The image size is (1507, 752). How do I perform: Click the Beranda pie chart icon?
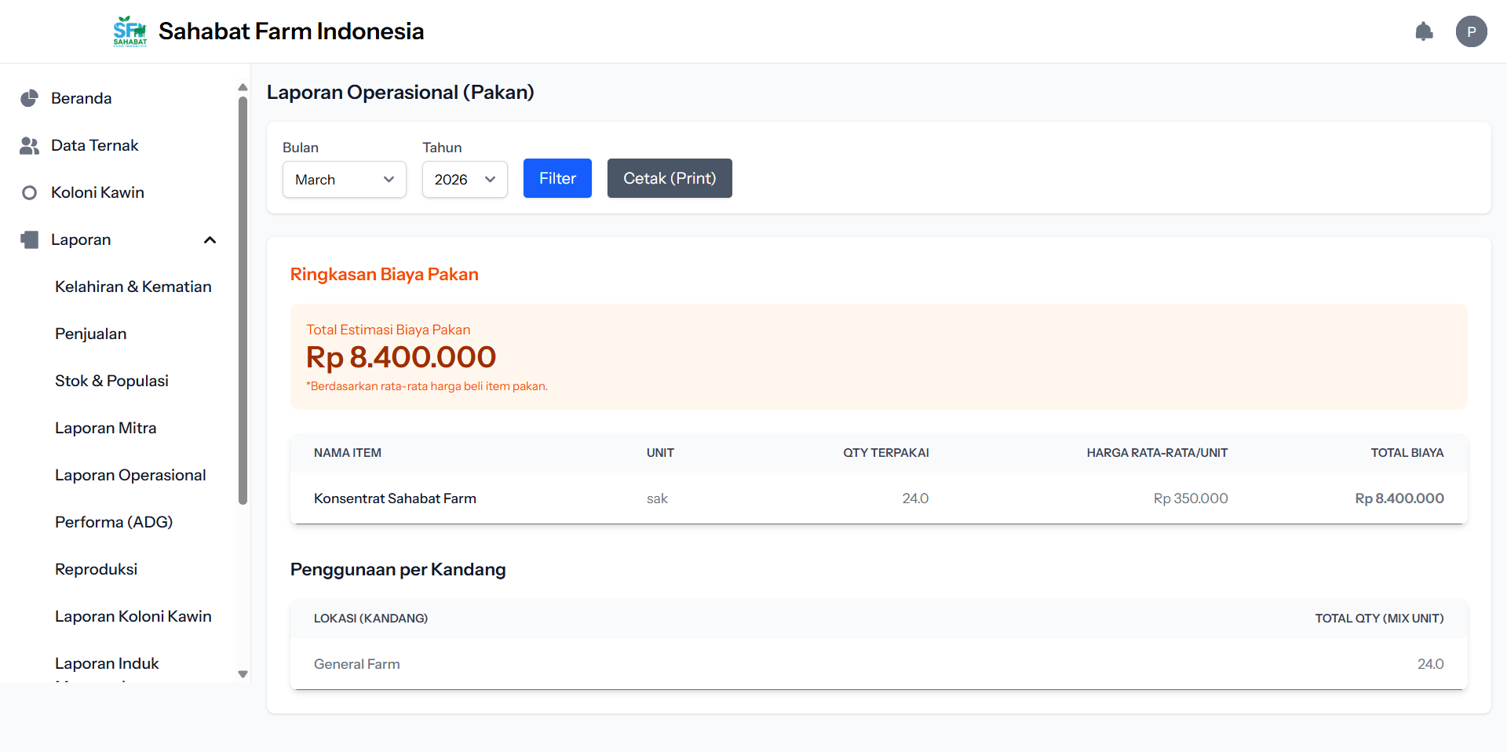[30, 98]
